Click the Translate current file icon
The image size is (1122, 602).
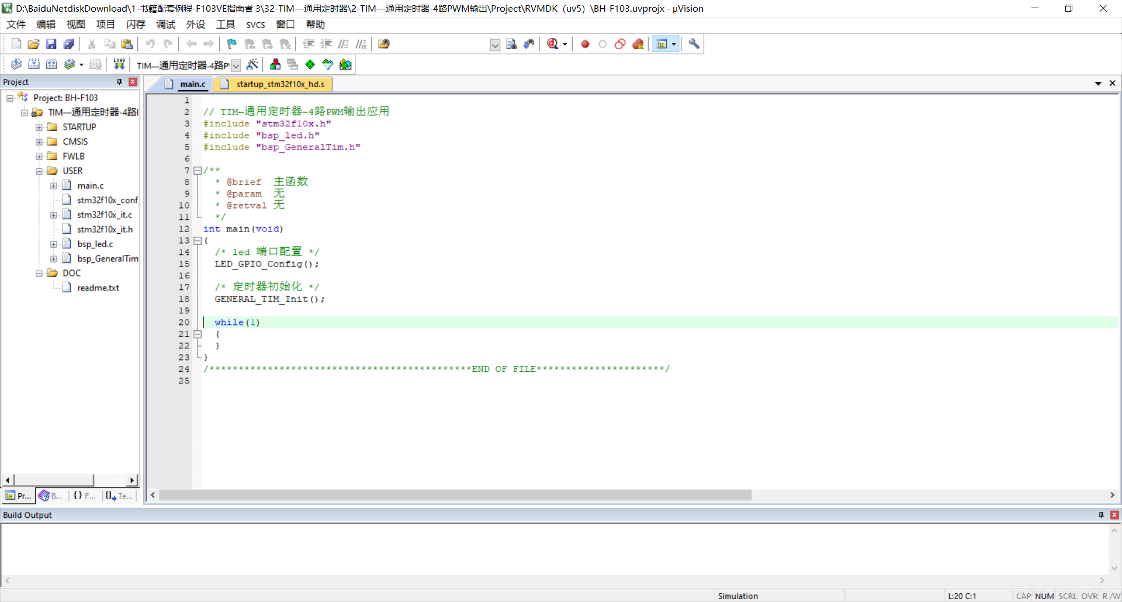[x=16, y=64]
